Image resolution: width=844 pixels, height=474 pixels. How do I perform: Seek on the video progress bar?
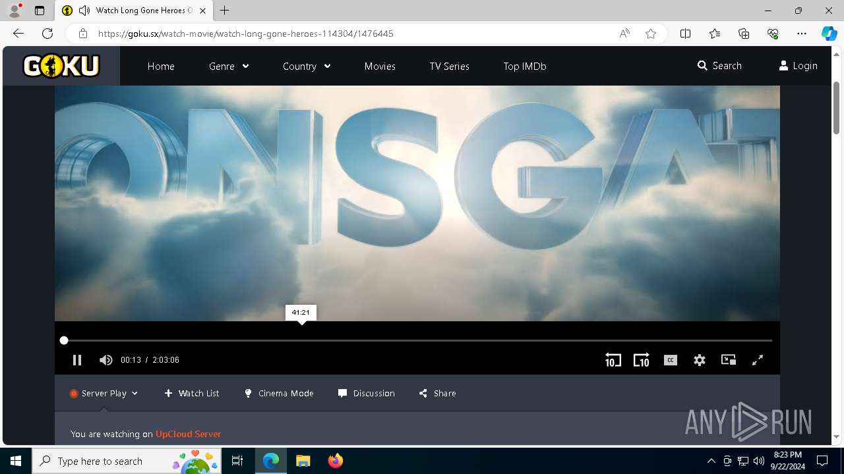[x=417, y=340]
